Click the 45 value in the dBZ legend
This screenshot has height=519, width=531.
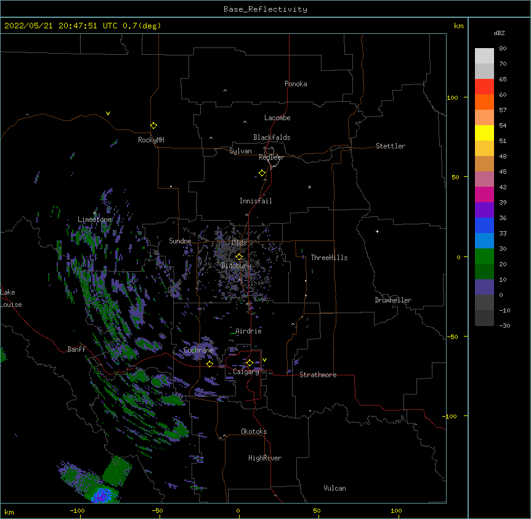(x=503, y=172)
